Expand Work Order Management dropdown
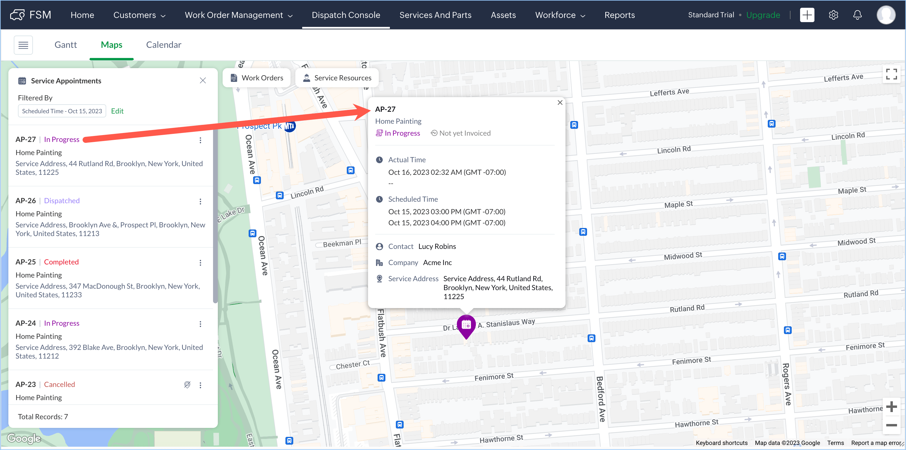The image size is (906, 450). (238, 15)
